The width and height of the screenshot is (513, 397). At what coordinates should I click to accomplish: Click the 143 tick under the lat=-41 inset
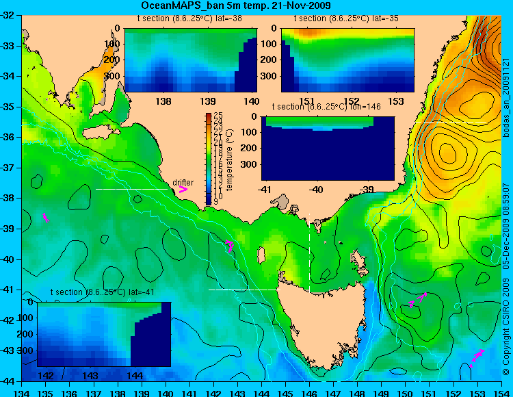90,375
